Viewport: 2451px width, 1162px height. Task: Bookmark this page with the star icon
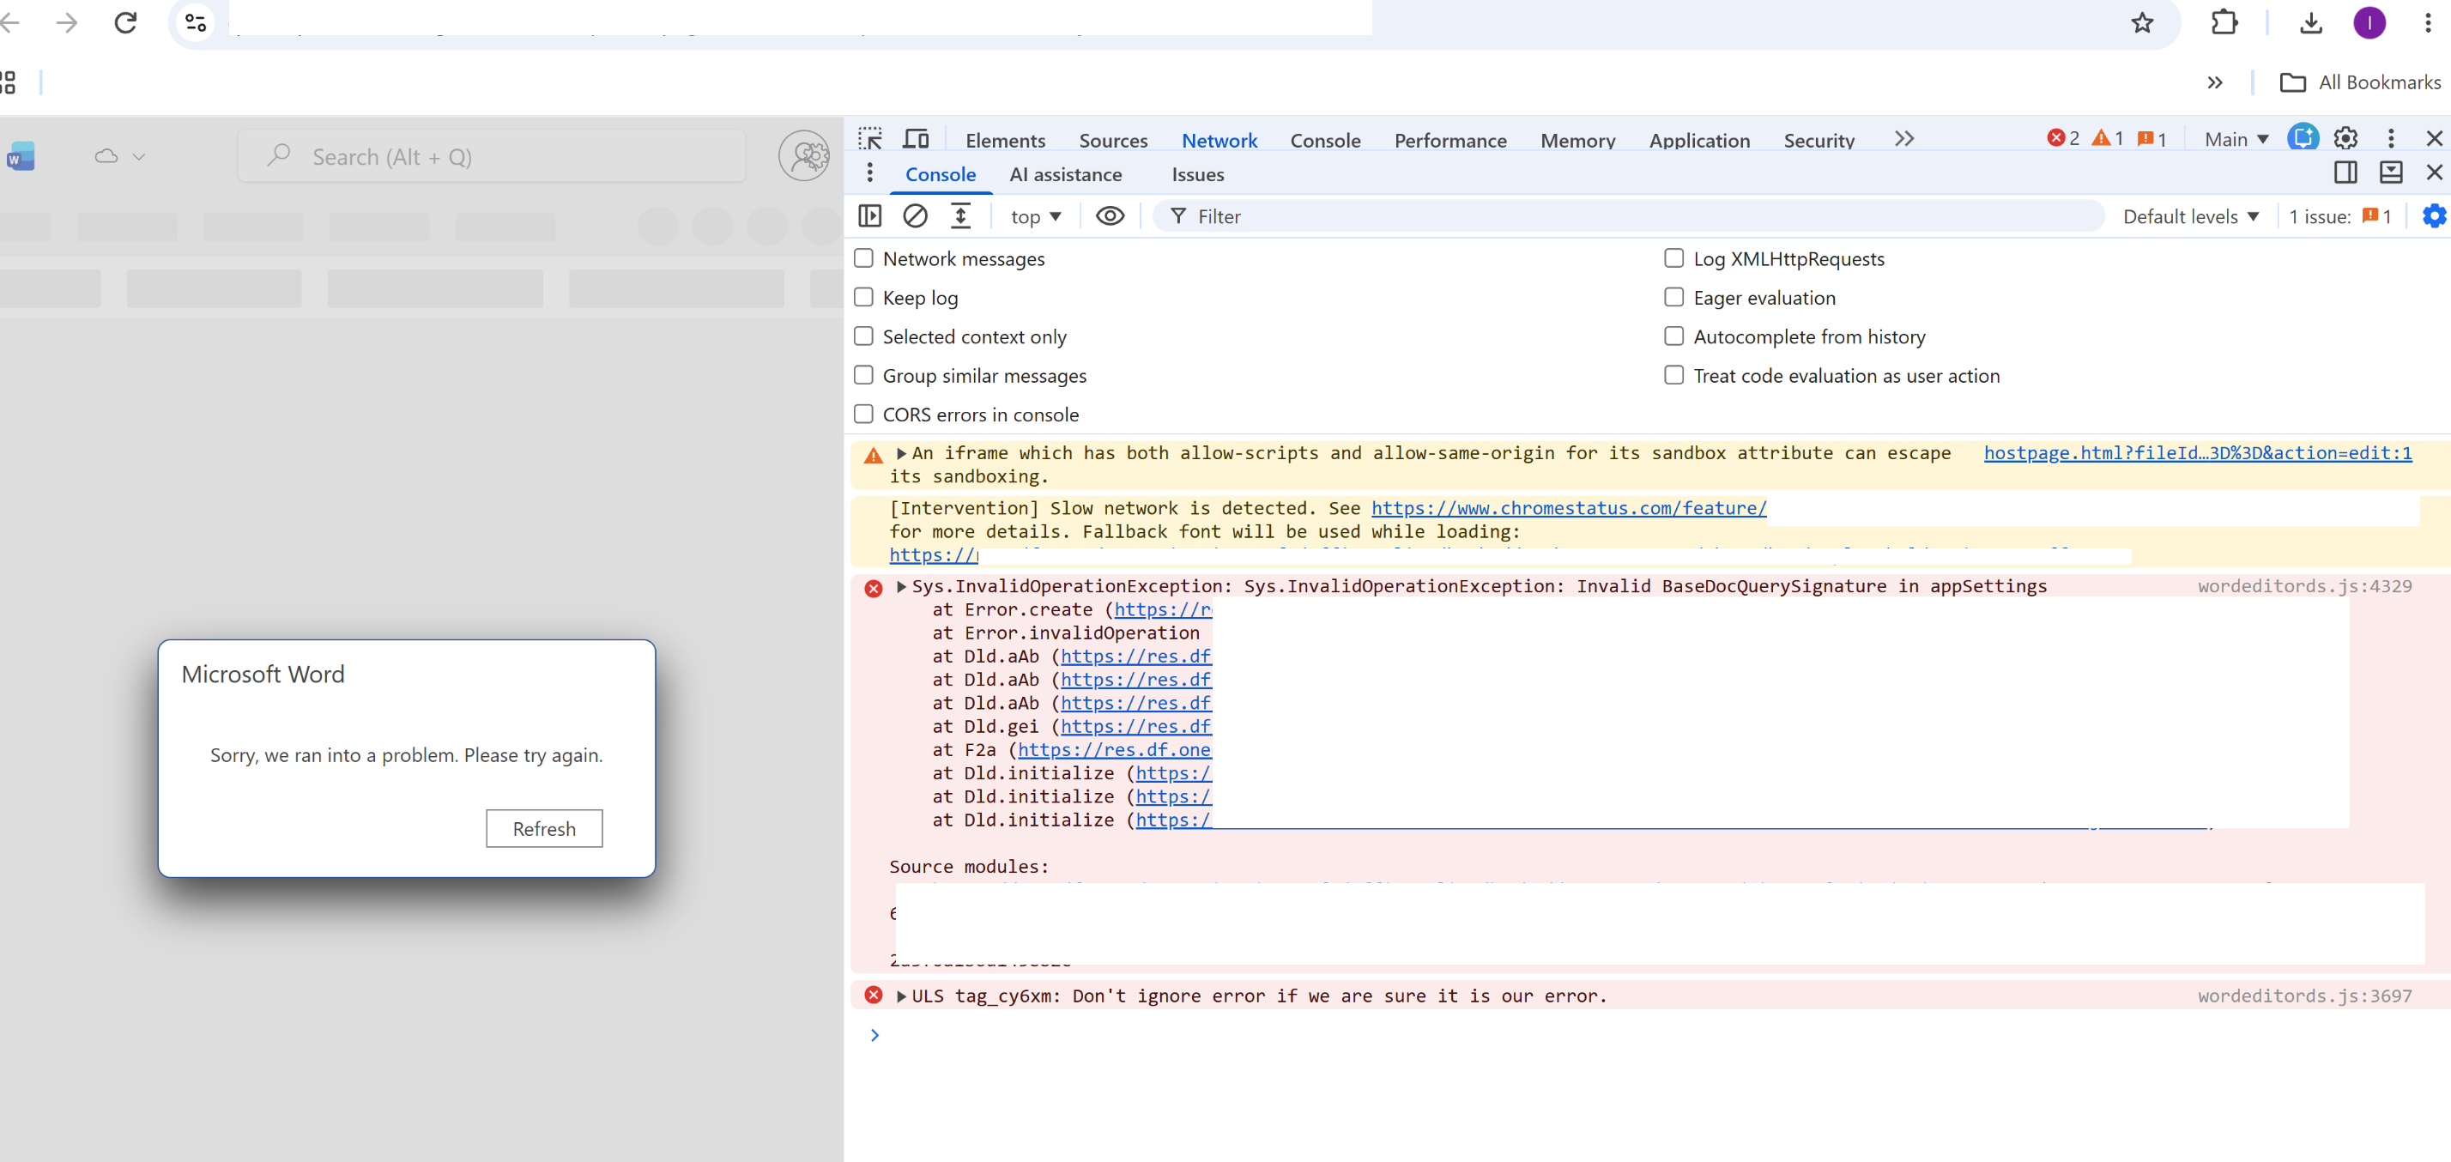2142,22
